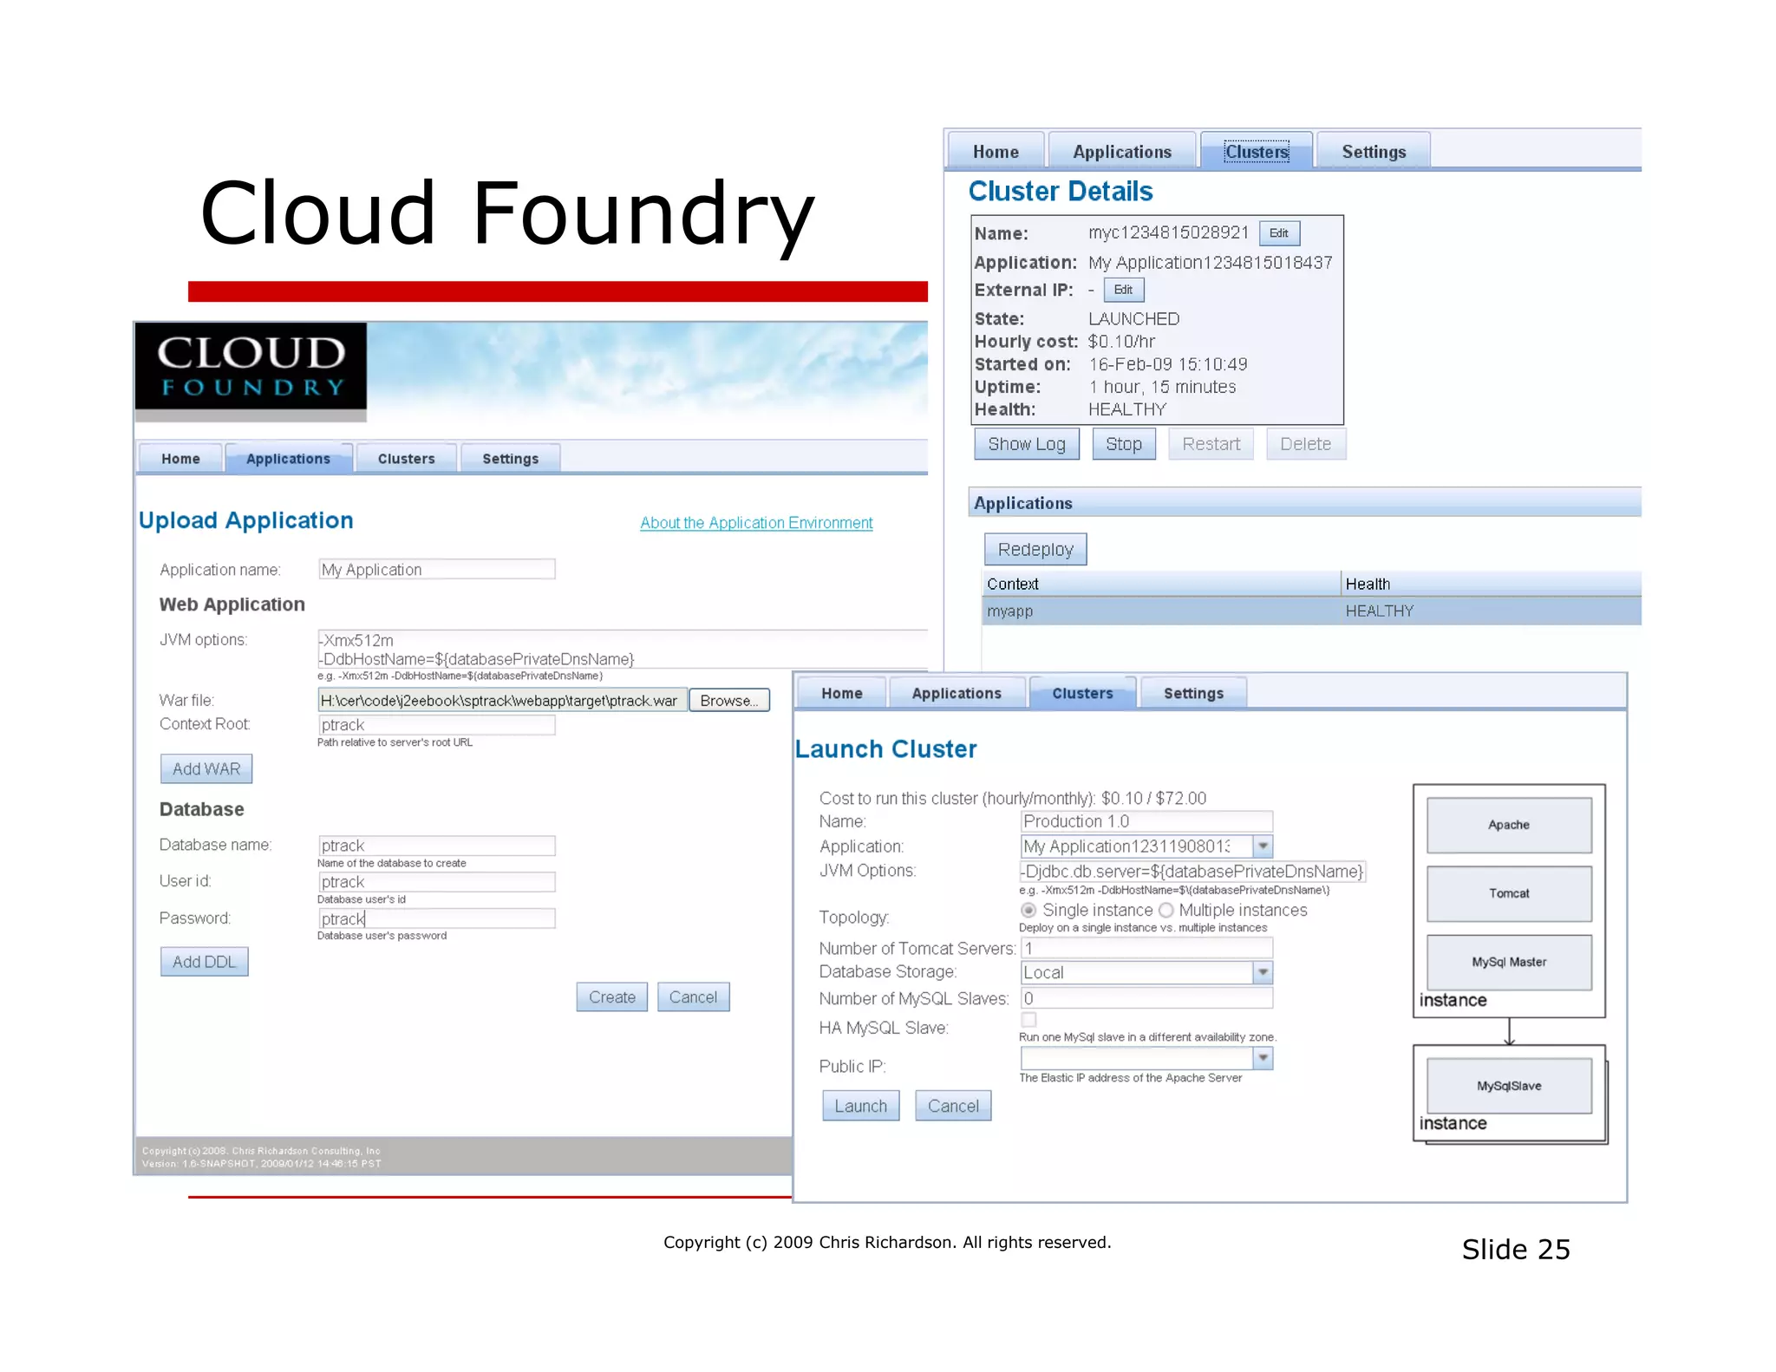This screenshot has width=1776, height=1372.
Task: Click the MySql Master diagram box
Action: coord(1509,962)
